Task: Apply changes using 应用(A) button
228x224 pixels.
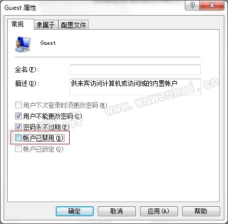Action: (x=159, y=211)
